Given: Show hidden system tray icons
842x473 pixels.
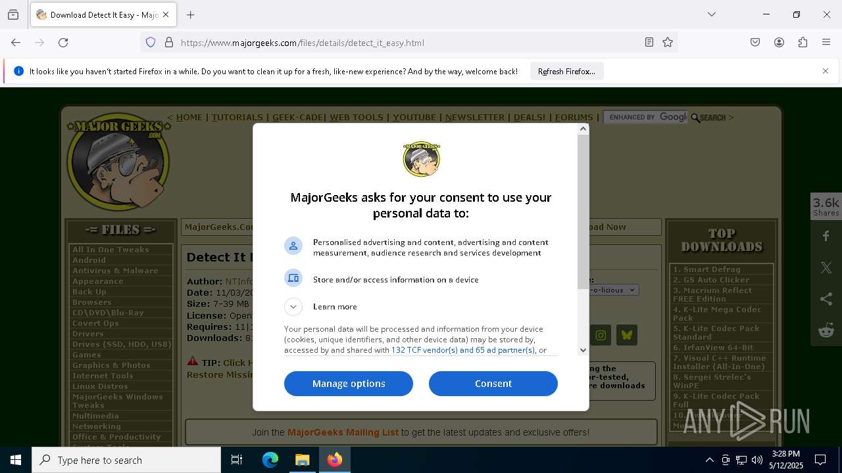Looking at the screenshot, I should click(709, 460).
